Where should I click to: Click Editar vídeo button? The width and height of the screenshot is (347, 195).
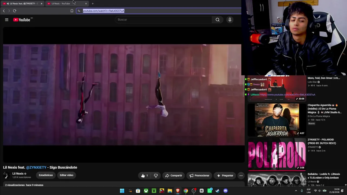[66, 175]
